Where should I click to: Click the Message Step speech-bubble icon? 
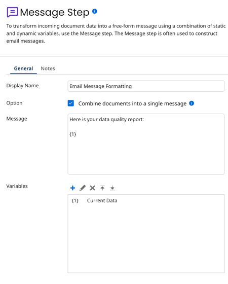12,12
